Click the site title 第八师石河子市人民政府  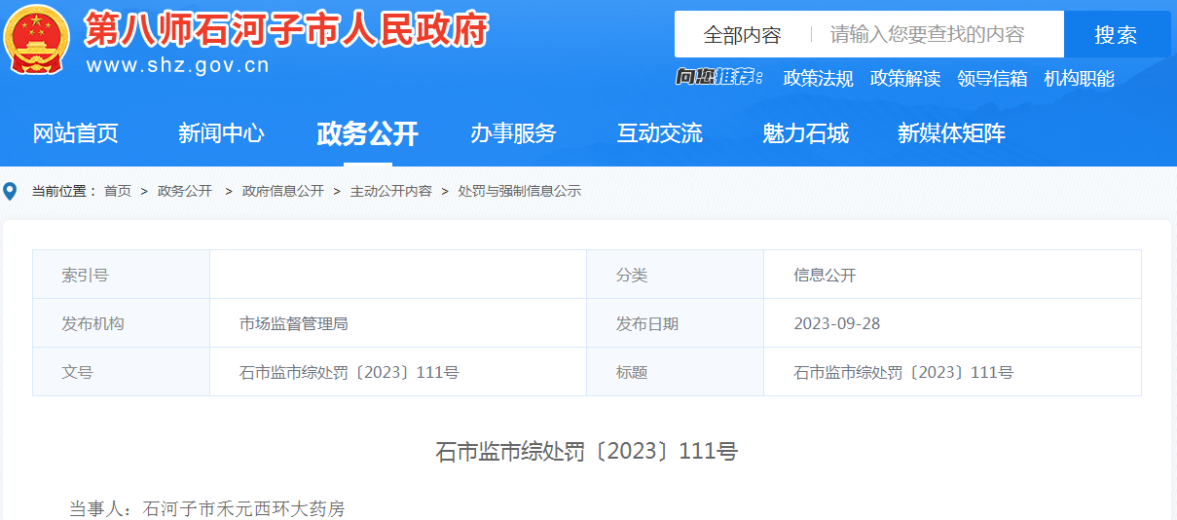coord(286,30)
